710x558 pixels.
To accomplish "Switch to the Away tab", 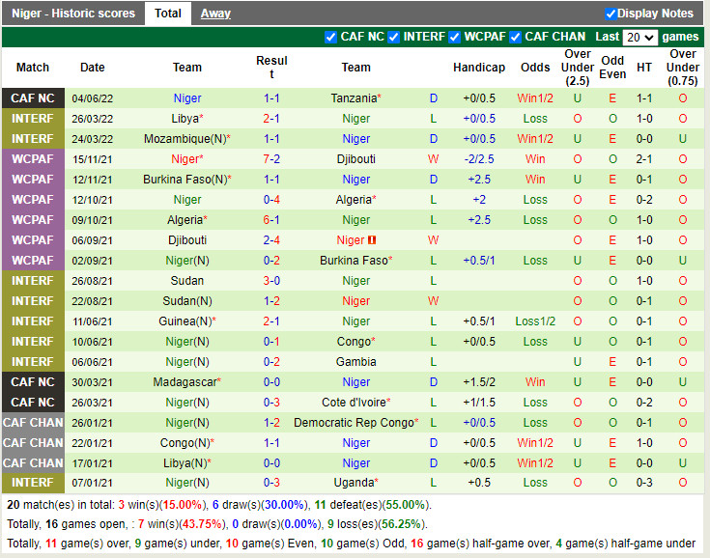I will (x=215, y=14).
